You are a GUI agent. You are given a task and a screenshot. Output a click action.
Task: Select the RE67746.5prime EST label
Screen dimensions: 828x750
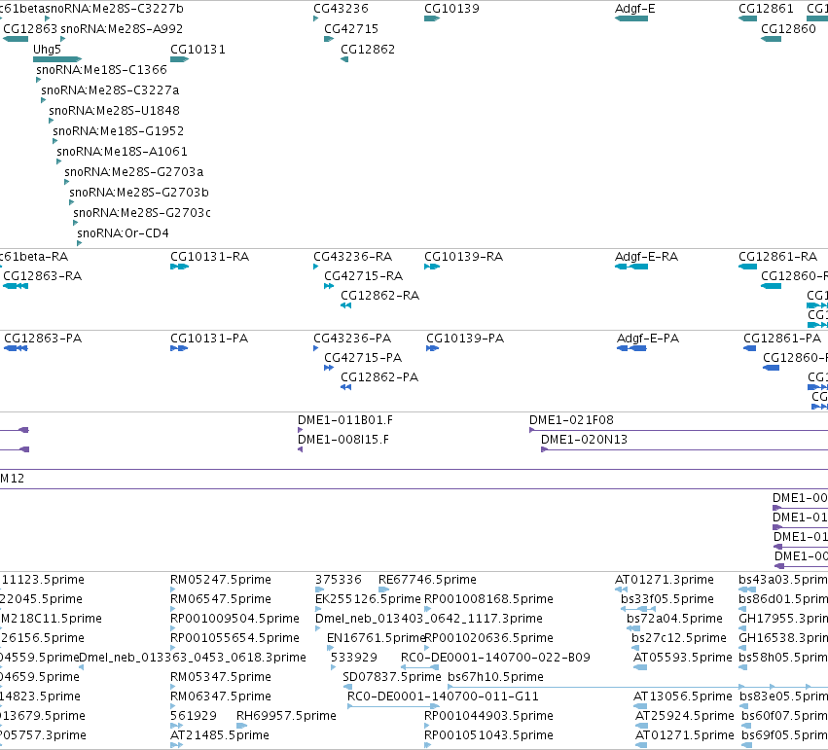pyautogui.click(x=427, y=580)
